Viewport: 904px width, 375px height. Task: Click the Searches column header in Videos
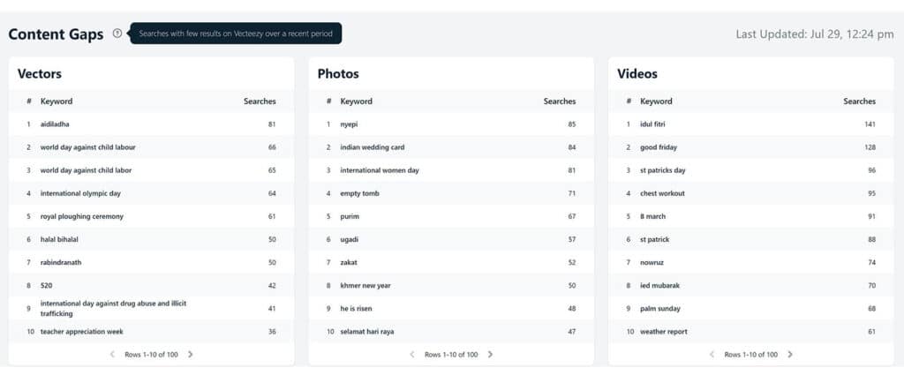[x=859, y=101]
